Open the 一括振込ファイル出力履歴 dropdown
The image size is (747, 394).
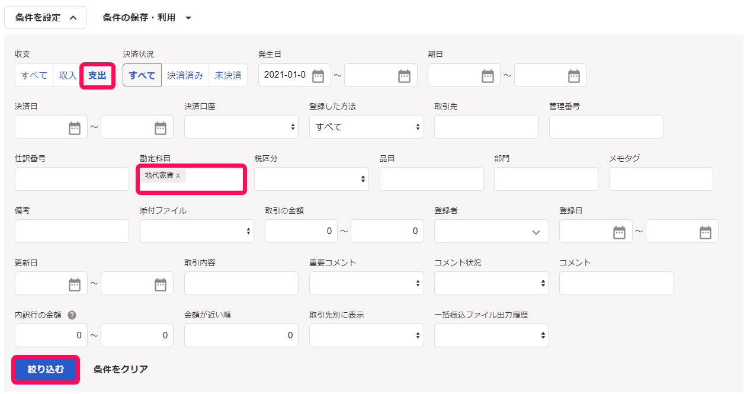[x=492, y=335]
